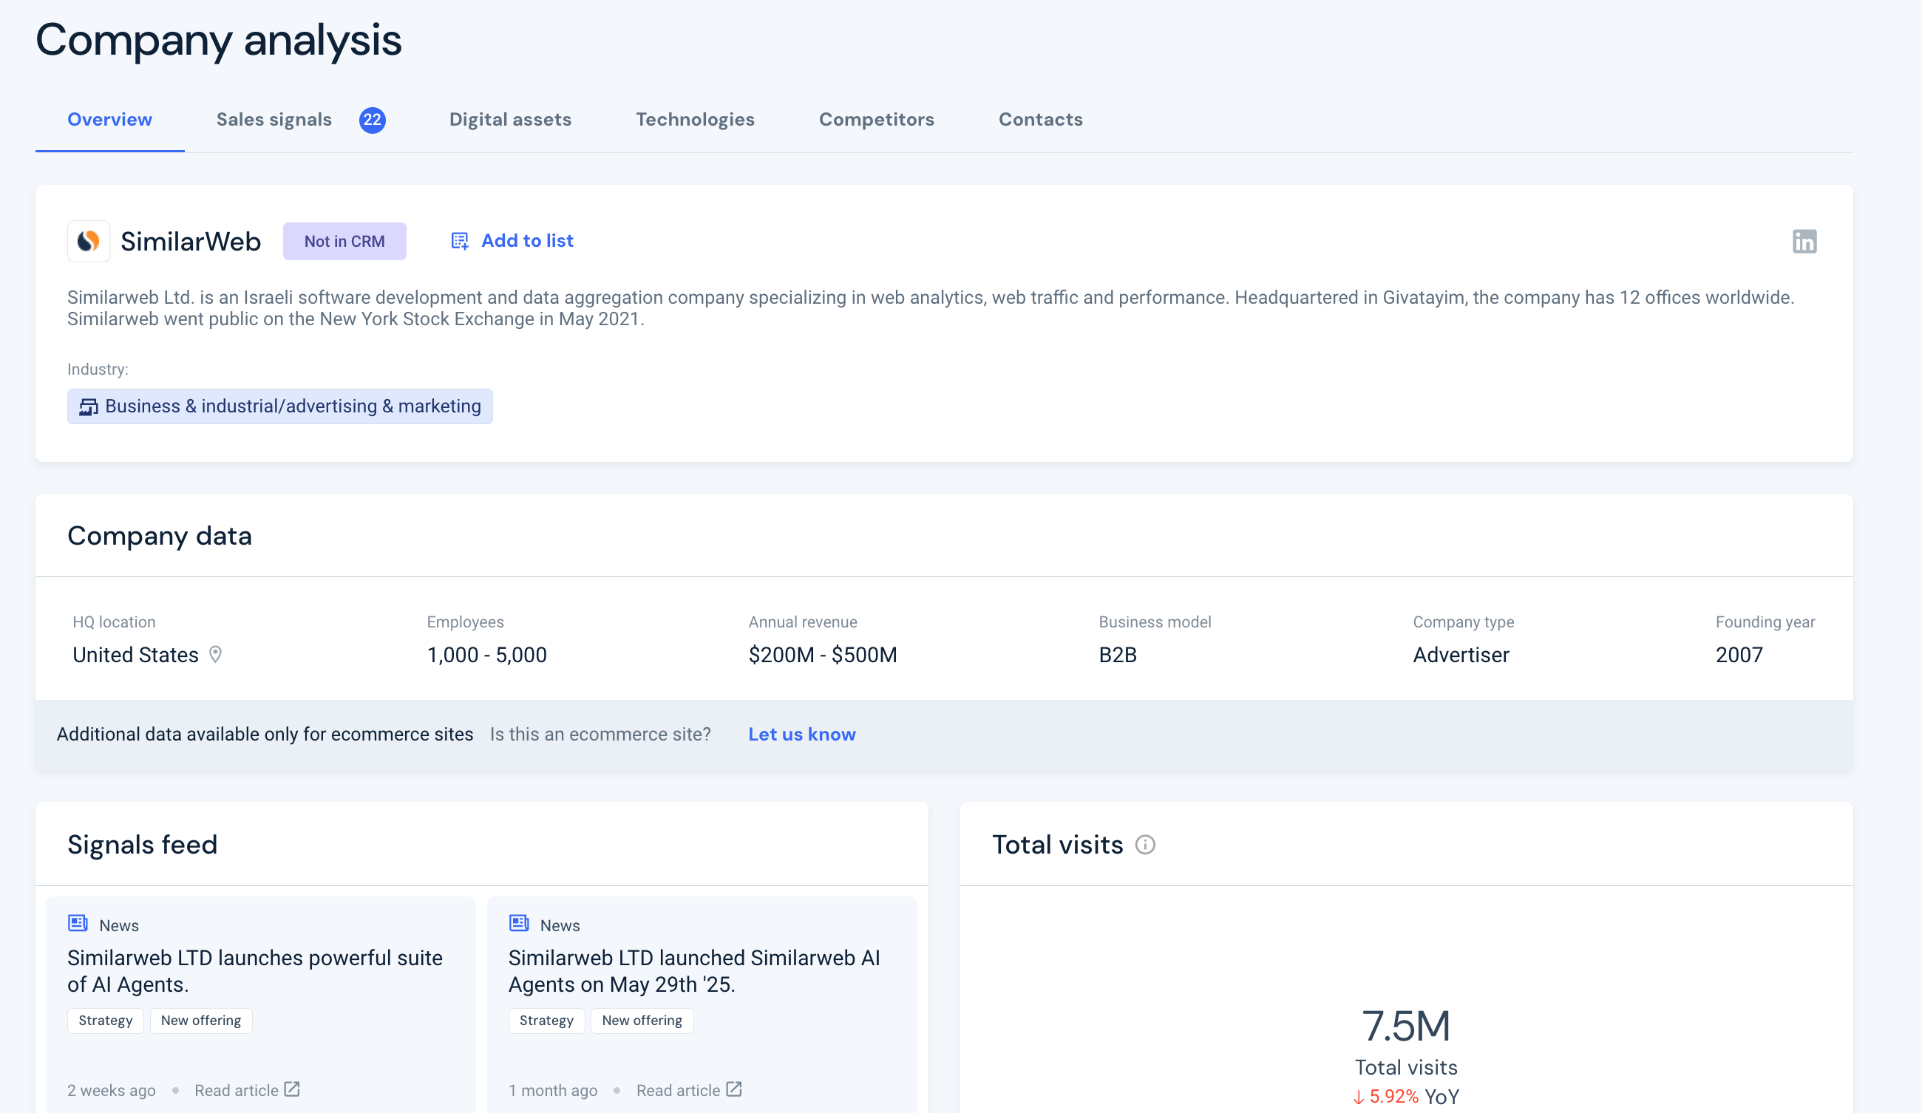Click external link icon on 2 weeks ago article
Viewport: 1922px width, 1113px height.
tap(291, 1089)
